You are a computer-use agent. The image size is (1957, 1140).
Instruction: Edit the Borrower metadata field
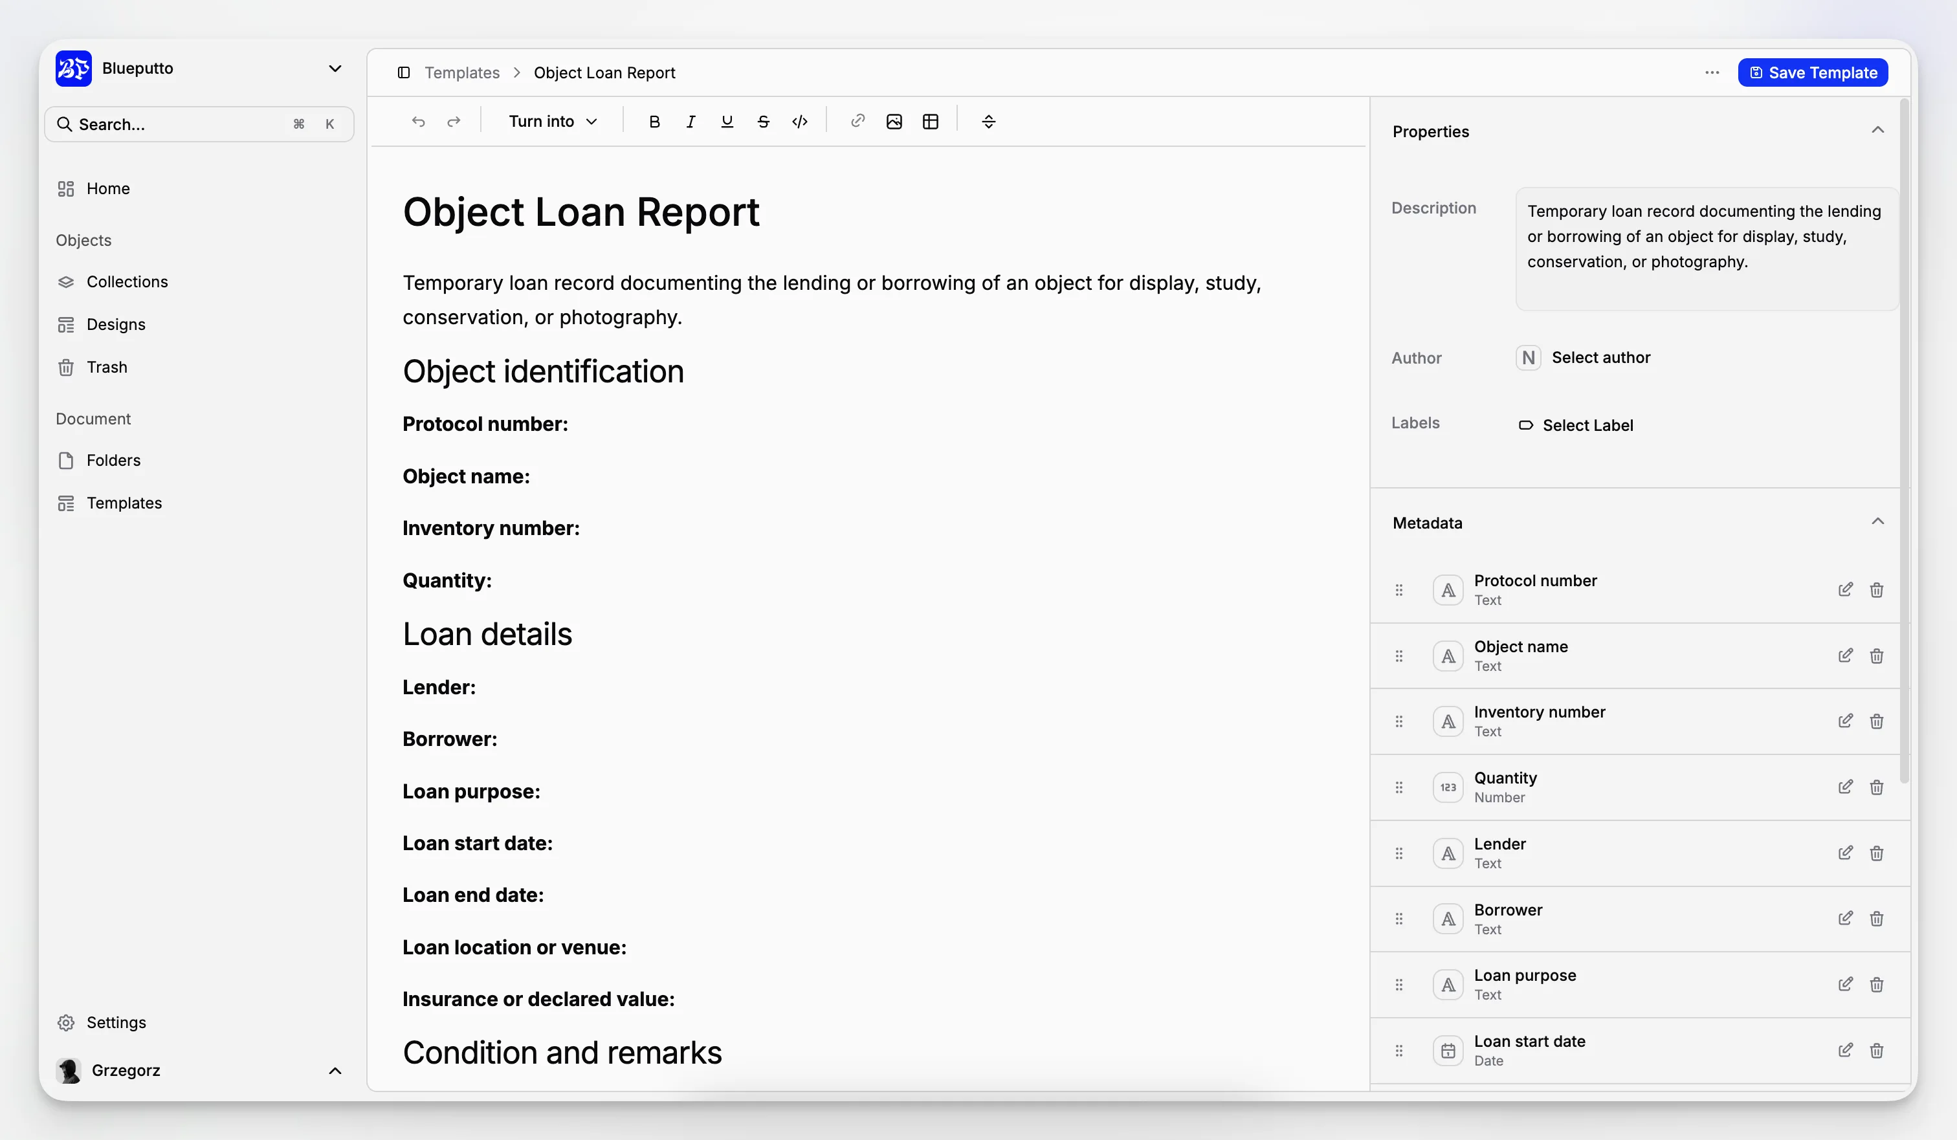1846,918
